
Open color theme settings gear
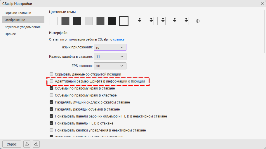[198, 21]
